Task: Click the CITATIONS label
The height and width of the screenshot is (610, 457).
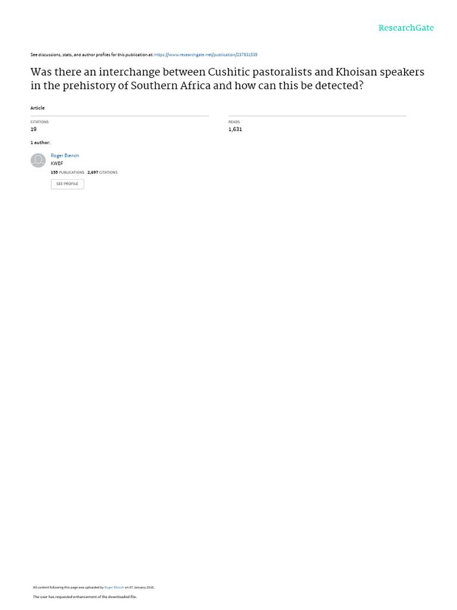Action: [40, 122]
